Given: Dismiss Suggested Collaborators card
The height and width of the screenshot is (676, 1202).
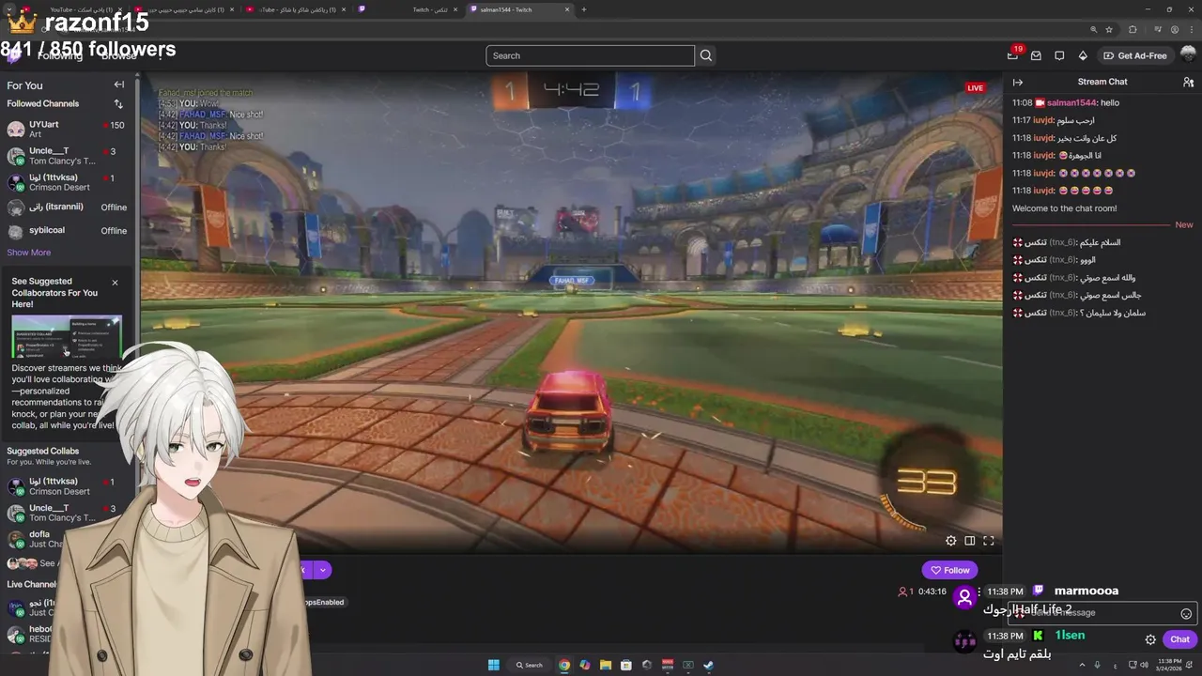Looking at the screenshot, I should click(x=115, y=283).
